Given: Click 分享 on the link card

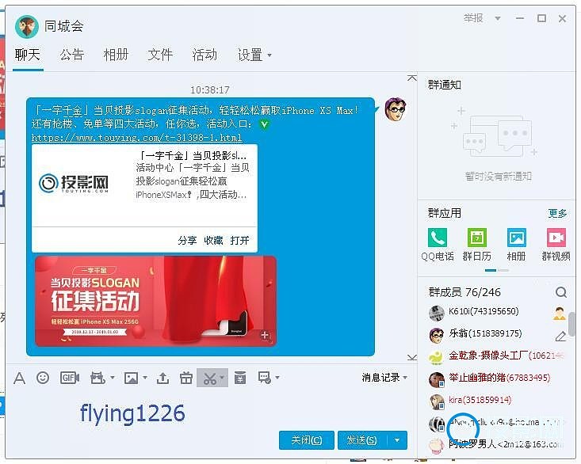Looking at the screenshot, I should pyautogui.click(x=187, y=241).
